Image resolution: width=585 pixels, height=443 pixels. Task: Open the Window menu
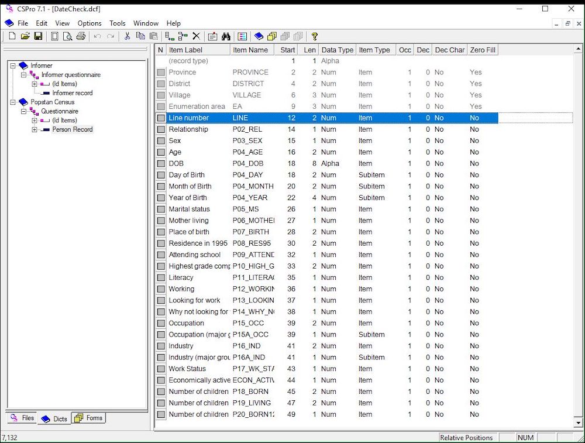146,23
